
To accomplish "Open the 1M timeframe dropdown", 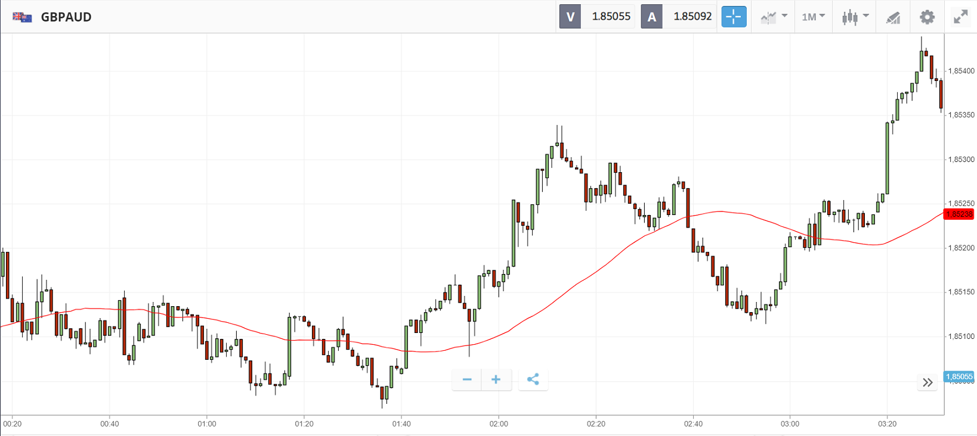I will pyautogui.click(x=813, y=17).
